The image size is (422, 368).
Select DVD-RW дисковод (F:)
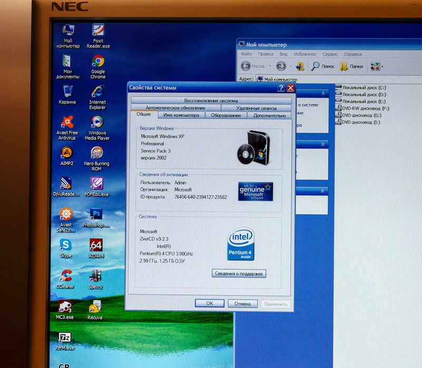tap(362, 108)
